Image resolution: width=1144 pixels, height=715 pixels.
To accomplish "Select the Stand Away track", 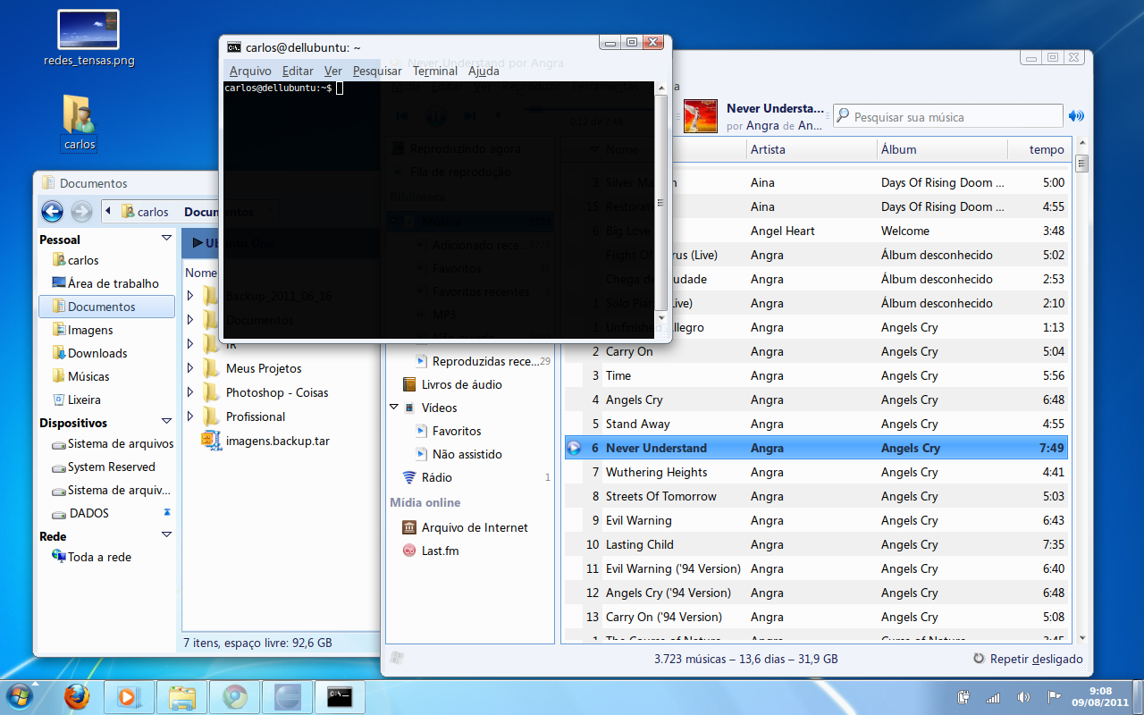I will [817, 424].
